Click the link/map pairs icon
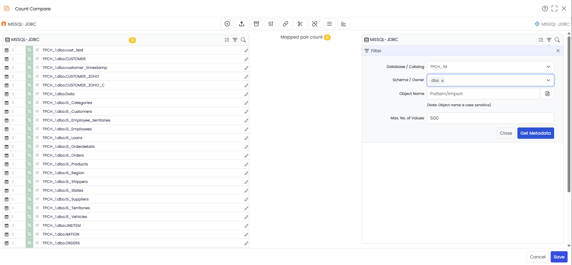Screen dimensions: 572x265 286,24
